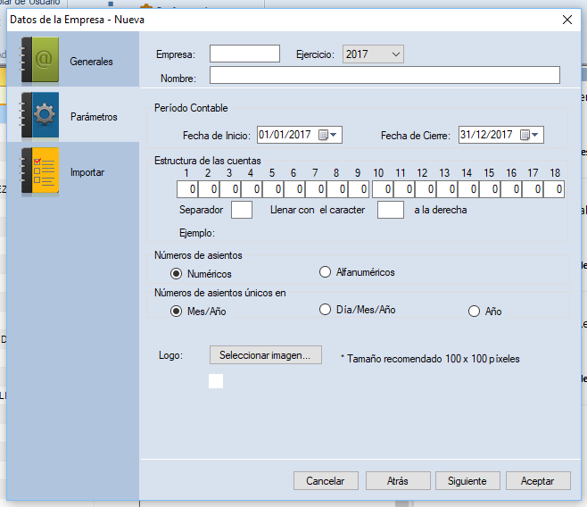Click the fill character input box
This screenshot has width=587, height=507.
(x=391, y=210)
